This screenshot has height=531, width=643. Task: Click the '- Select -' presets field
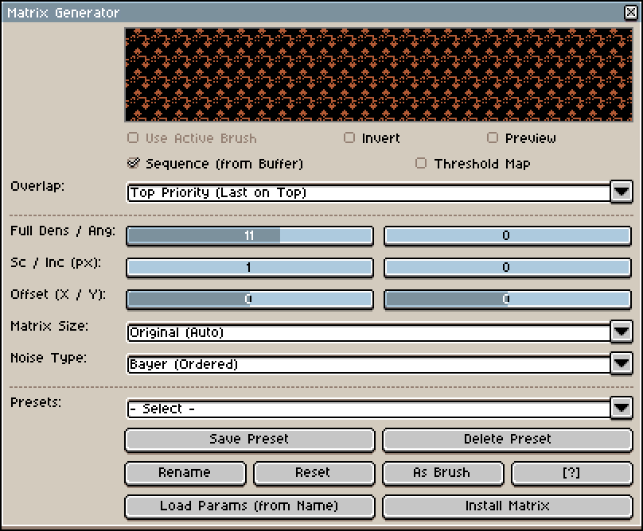(368, 409)
